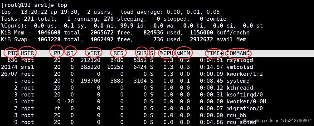Select the kworker/0:0H command

point(246,102)
